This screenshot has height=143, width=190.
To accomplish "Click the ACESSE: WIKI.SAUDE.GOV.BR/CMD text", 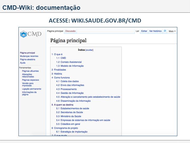I will pos(95,20).
